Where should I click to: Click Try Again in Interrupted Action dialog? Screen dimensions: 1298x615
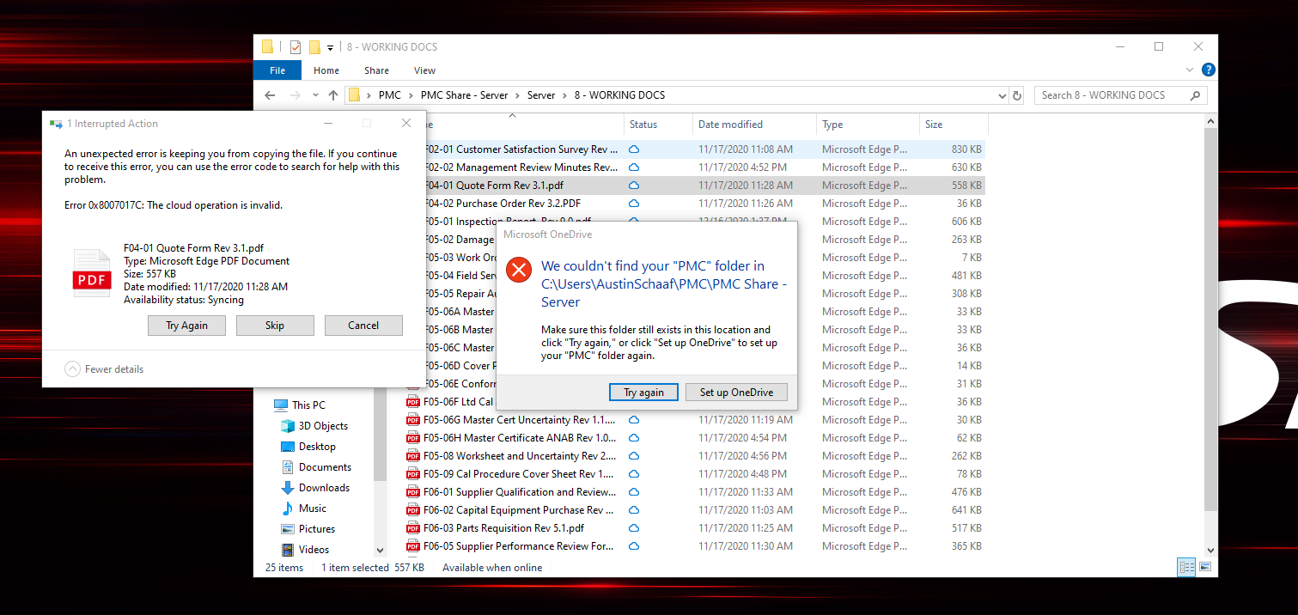coord(186,326)
